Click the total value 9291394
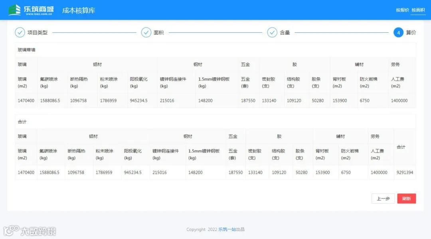This screenshot has height=239, width=431. [405, 172]
